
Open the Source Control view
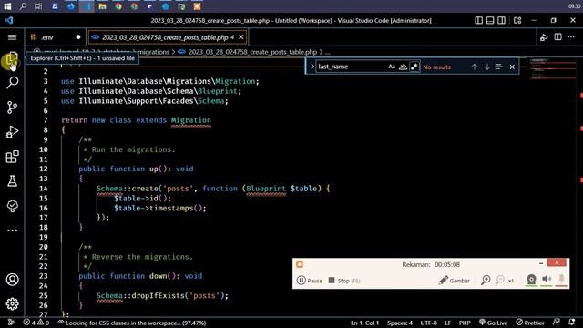pyautogui.click(x=12, y=108)
